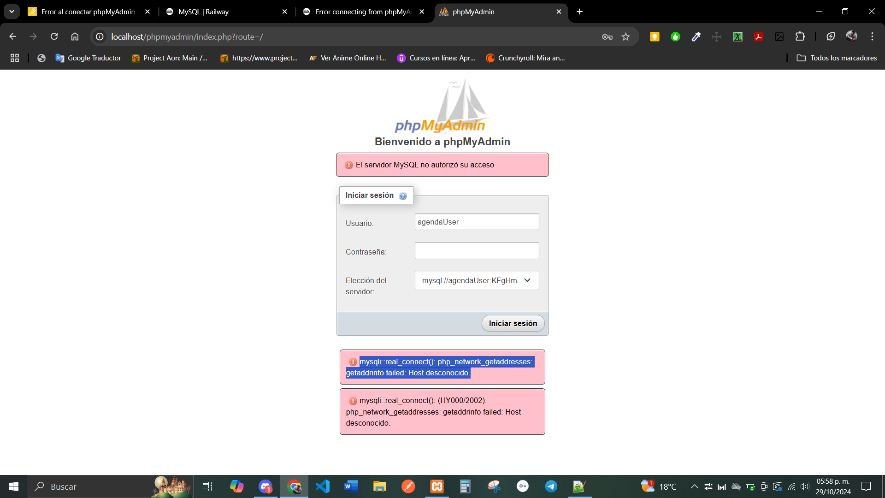Open File Explorer from taskbar
This screenshot has width=885, height=498.
pos(379,486)
